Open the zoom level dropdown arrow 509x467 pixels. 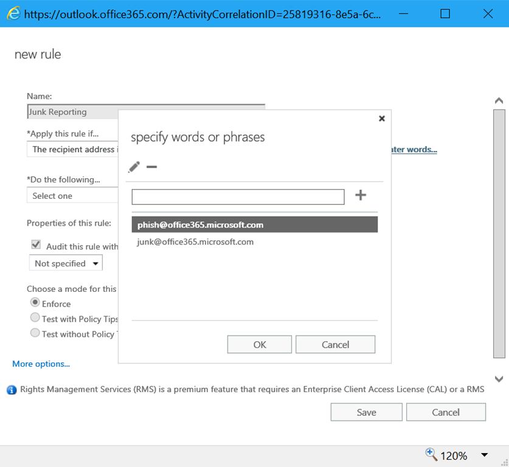point(484,455)
